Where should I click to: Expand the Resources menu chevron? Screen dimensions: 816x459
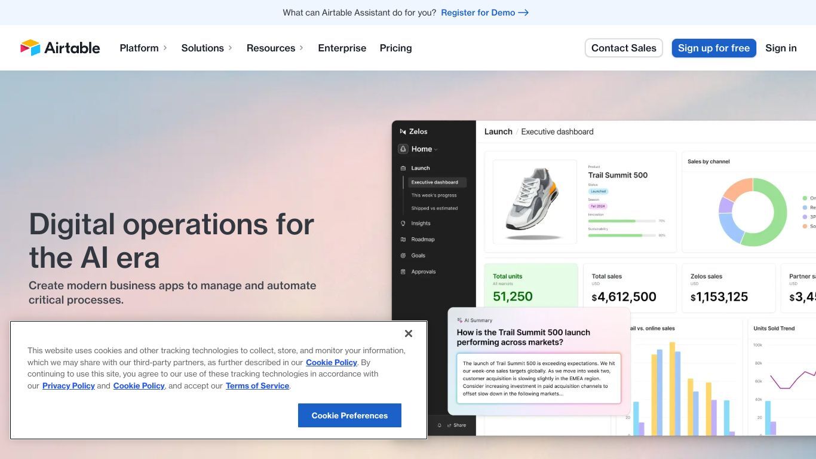tap(301, 48)
